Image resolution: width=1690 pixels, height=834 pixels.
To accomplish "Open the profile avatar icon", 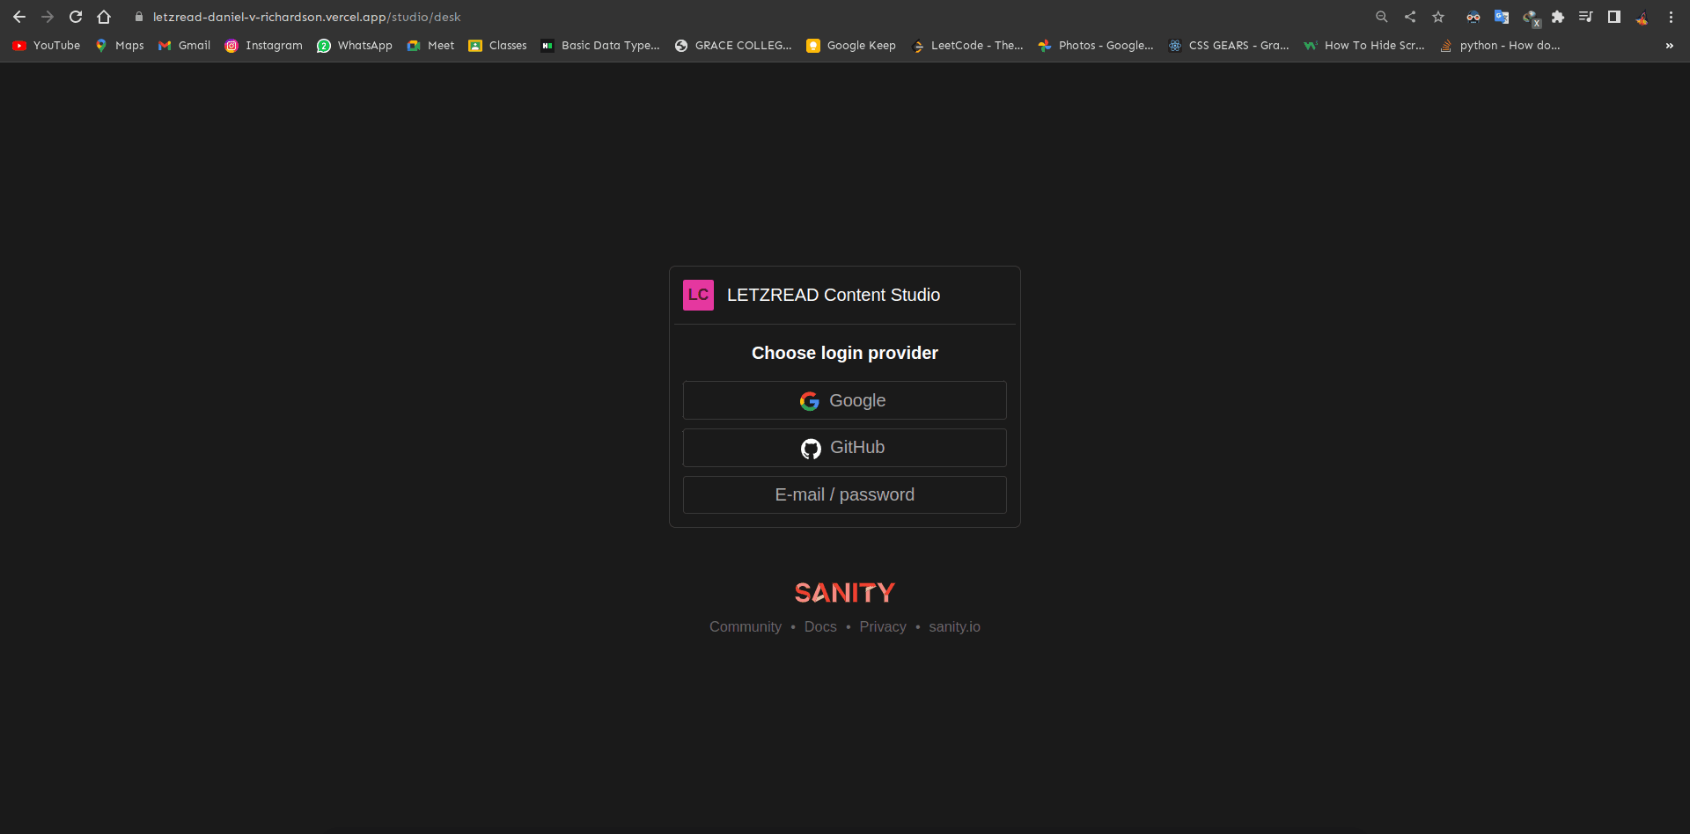I will [x=1642, y=17].
